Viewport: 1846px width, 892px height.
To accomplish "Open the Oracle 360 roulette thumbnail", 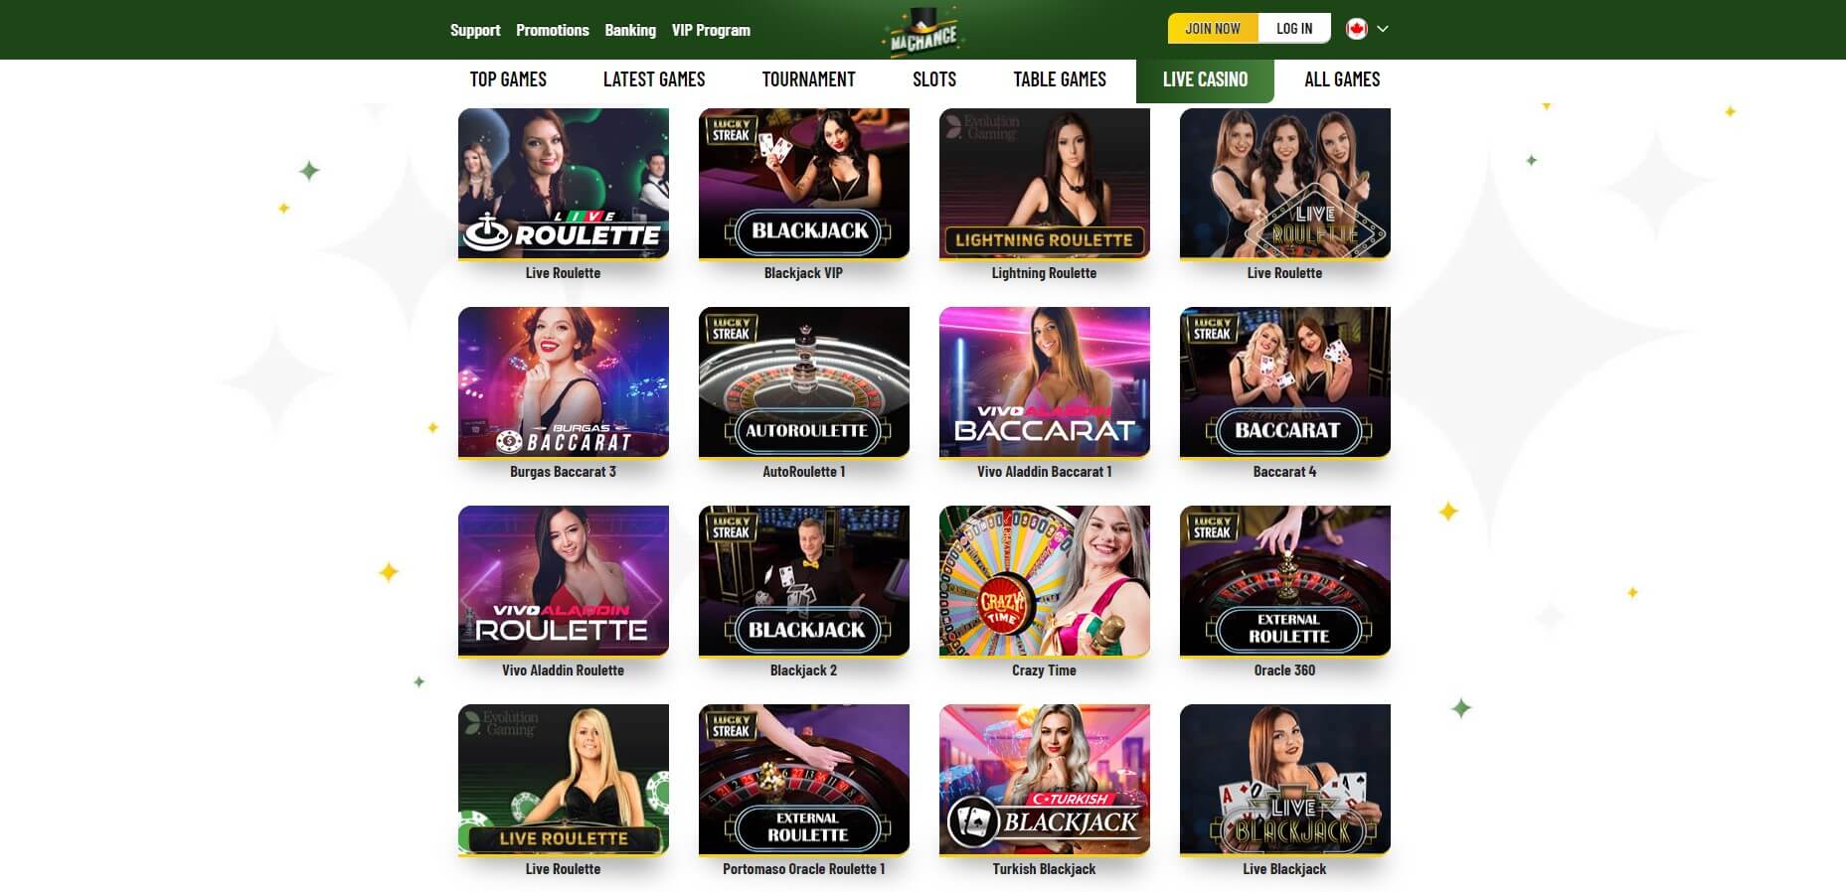I will point(1285,581).
